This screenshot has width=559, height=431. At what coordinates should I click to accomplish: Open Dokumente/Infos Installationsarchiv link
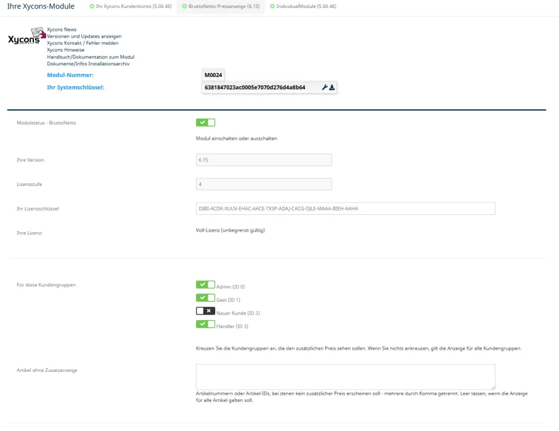pos(88,64)
